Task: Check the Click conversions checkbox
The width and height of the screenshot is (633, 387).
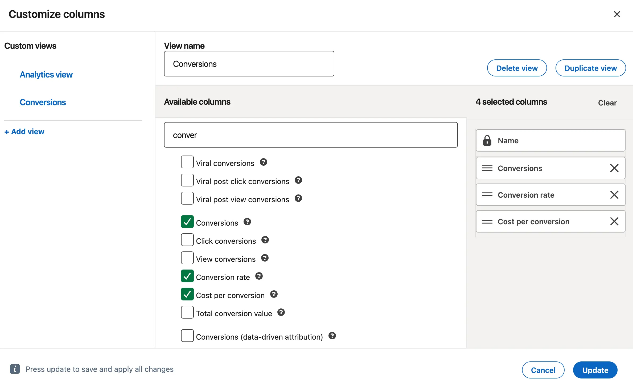Action: point(187,240)
